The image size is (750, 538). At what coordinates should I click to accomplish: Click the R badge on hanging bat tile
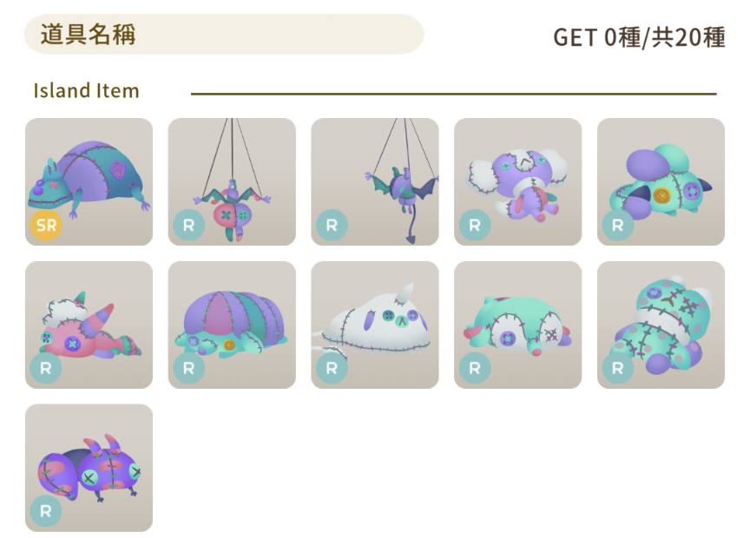pyautogui.click(x=332, y=225)
